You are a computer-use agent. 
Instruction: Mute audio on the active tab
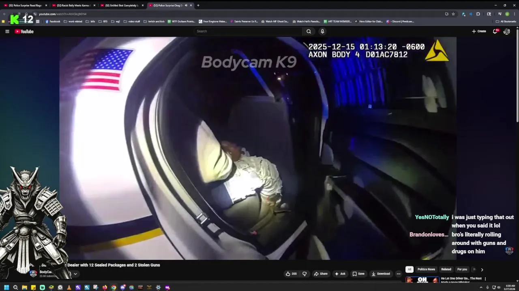186,5
